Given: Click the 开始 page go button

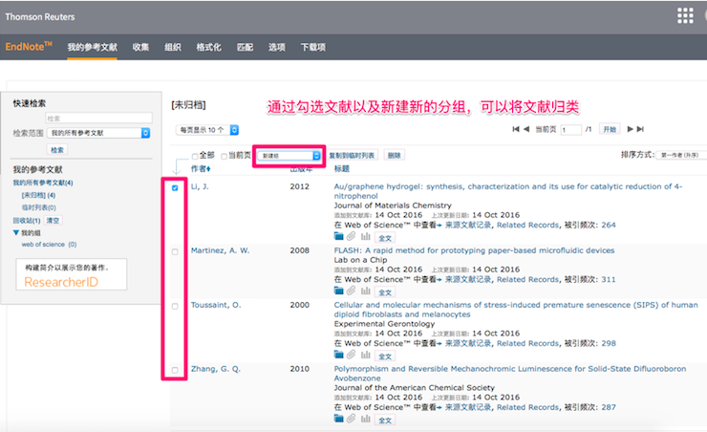Looking at the screenshot, I should pyautogui.click(x=610, y=129).
